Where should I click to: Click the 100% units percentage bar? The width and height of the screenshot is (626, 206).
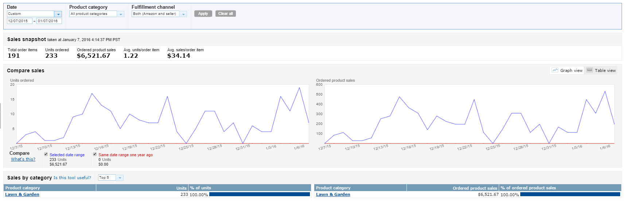pos(259,194)
